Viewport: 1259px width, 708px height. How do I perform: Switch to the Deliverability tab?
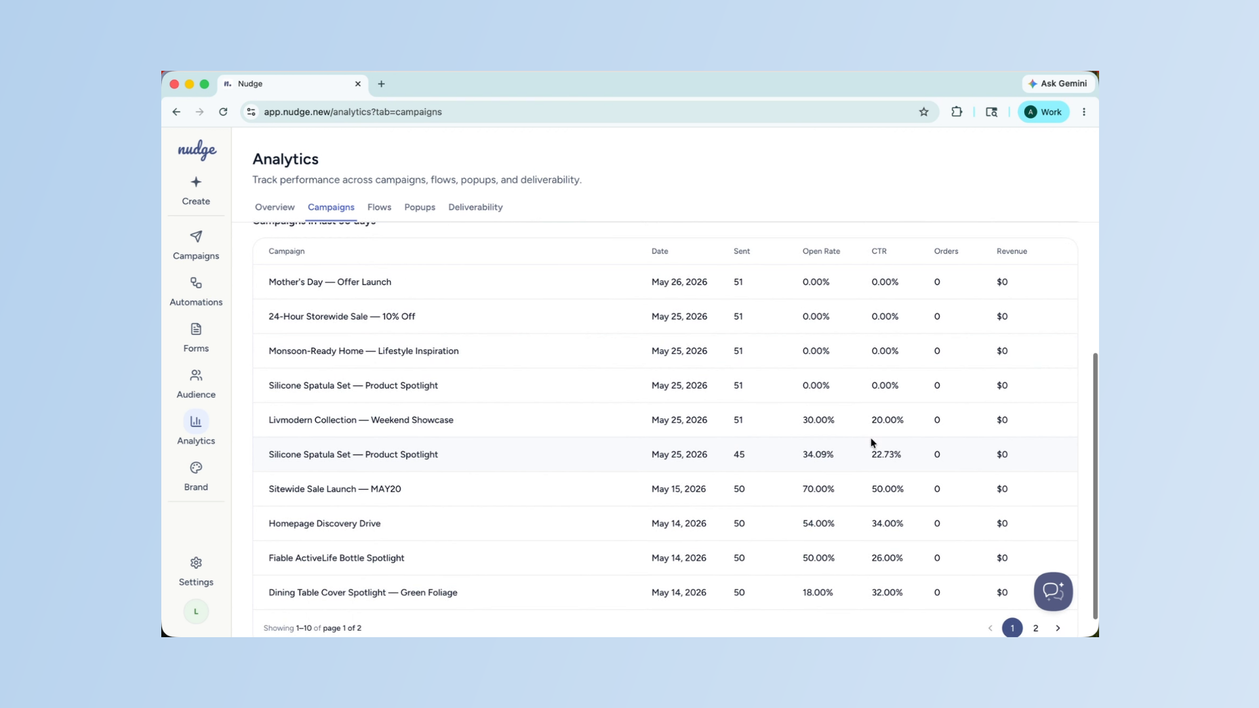(x=475, y=207)
